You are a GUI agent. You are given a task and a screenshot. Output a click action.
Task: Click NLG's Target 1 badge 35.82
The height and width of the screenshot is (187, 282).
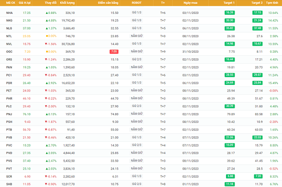230,28
